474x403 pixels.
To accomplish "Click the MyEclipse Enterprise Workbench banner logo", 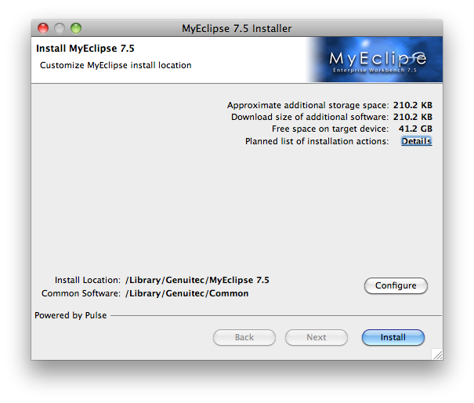I will [x=374, y=60].
